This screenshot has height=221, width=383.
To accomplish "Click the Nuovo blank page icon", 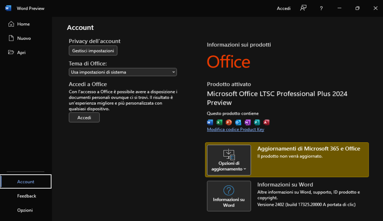I will (11, 38).
